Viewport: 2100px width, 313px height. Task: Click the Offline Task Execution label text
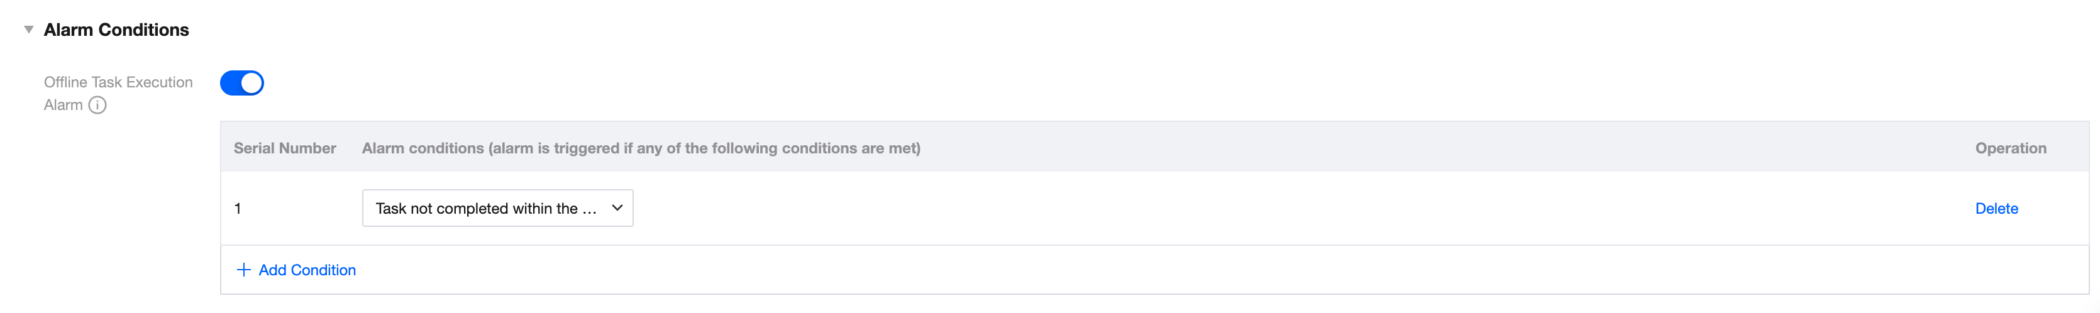(x=118, y=82)
